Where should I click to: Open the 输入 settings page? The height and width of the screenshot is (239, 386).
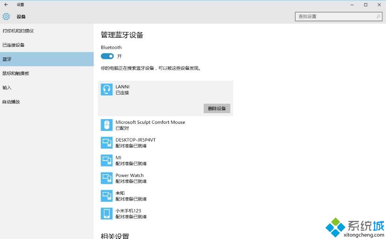47,88
